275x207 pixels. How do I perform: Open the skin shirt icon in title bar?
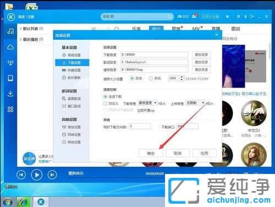227,17
